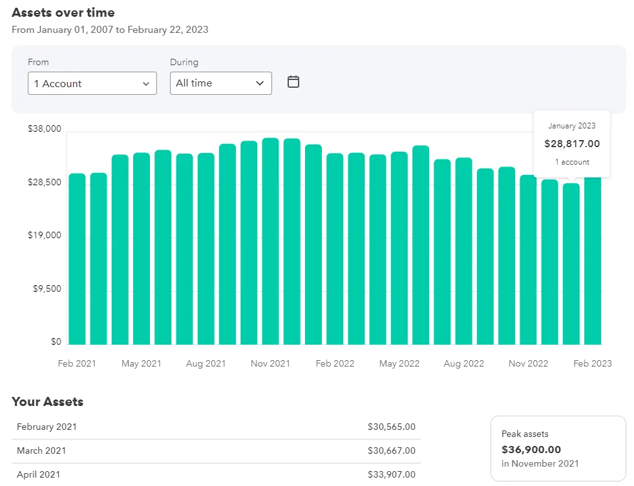Open the calendar date picker icon
The height and width of the screenshot is (486, 634).
(293, 82)
